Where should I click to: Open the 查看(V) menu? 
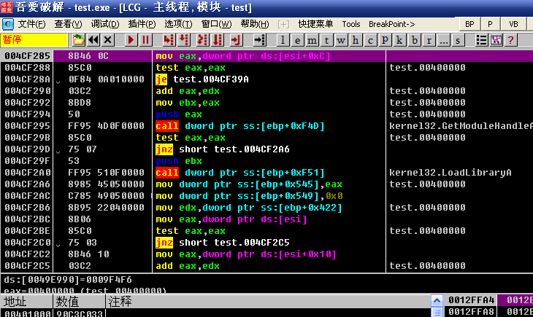(68, 24)
